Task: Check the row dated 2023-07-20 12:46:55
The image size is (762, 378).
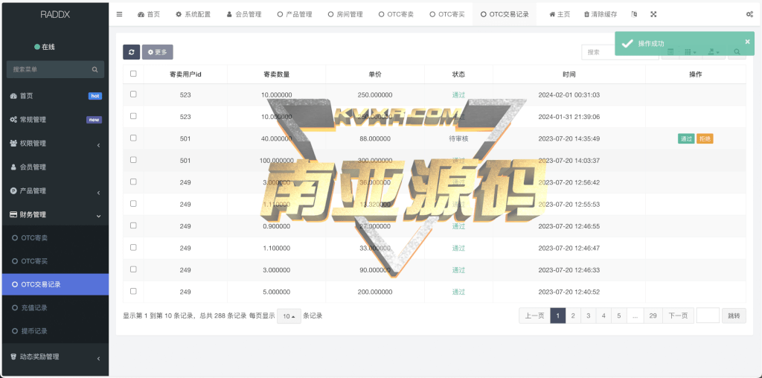Action: 133,225
